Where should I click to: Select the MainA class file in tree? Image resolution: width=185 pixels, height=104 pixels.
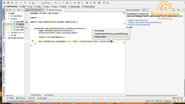[x=20, y=24]
